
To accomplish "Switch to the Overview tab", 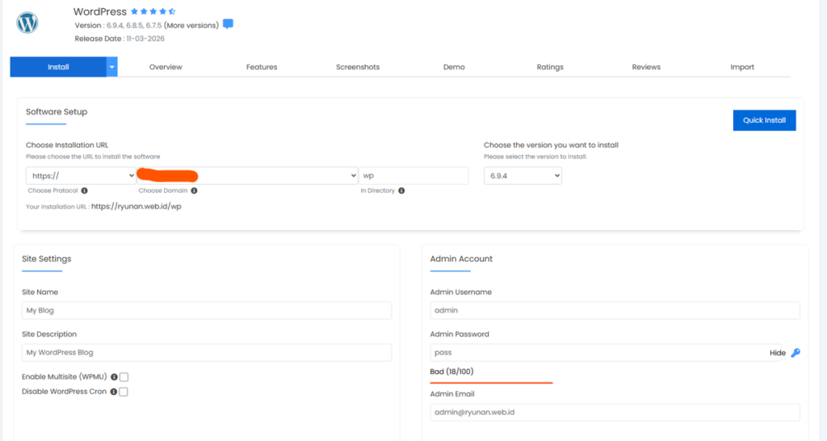I will pos(166,67).
